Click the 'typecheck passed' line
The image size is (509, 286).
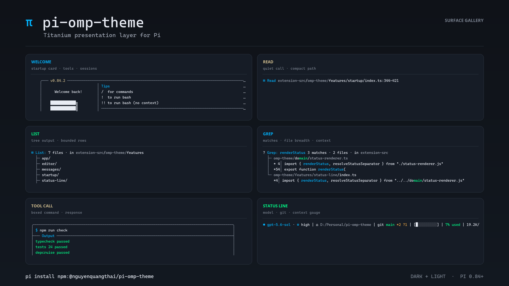52,241
